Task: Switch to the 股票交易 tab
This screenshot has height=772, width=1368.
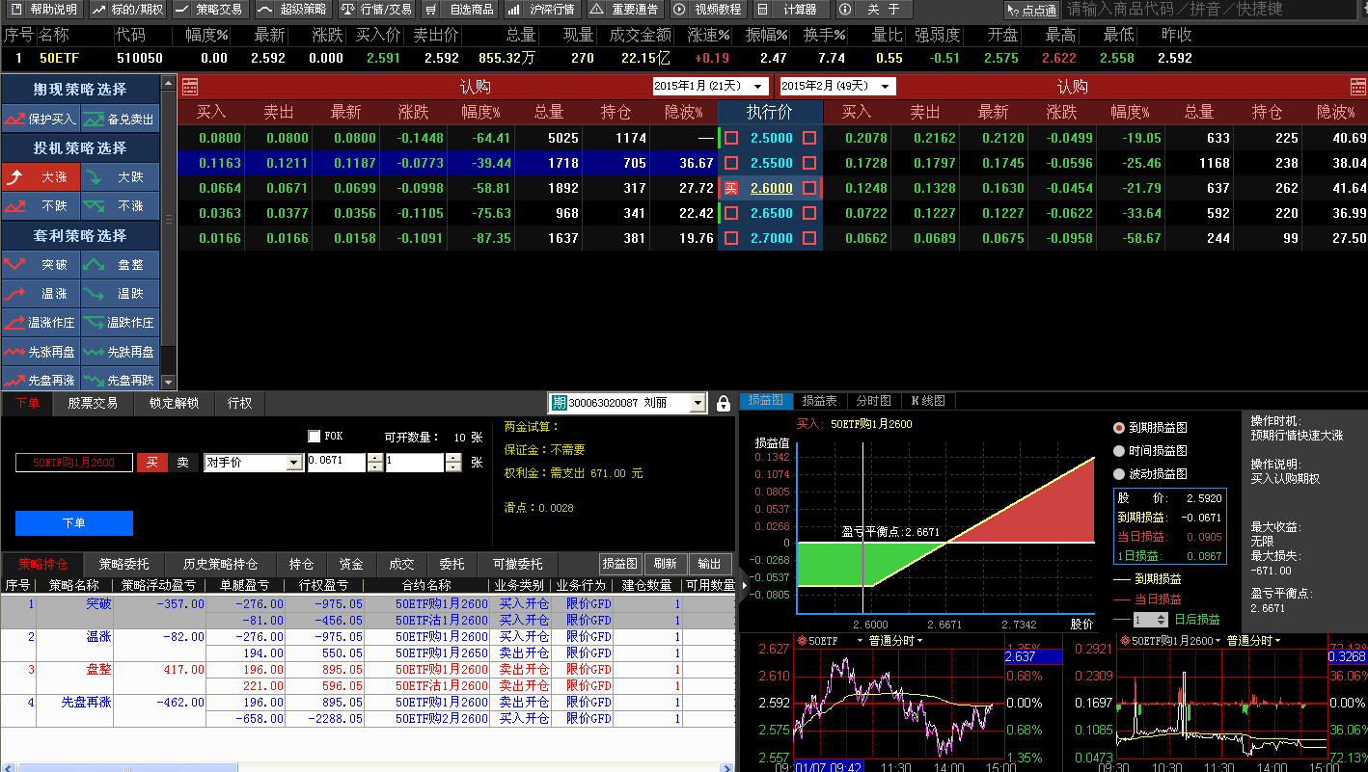Action: tap(93, 403)
